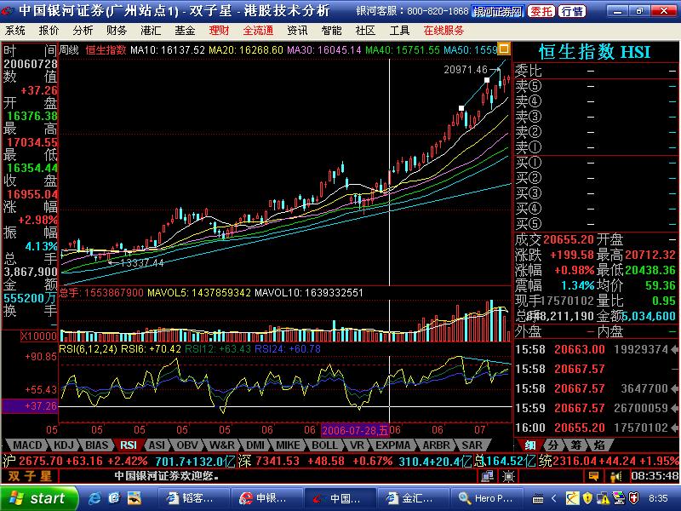
Task: Switch to the ASI indicator tab
Action: pos(157,445)
